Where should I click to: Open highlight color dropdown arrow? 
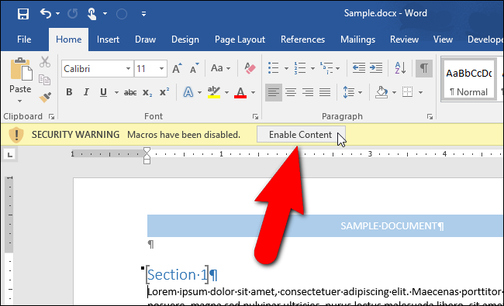pos(226,93)
